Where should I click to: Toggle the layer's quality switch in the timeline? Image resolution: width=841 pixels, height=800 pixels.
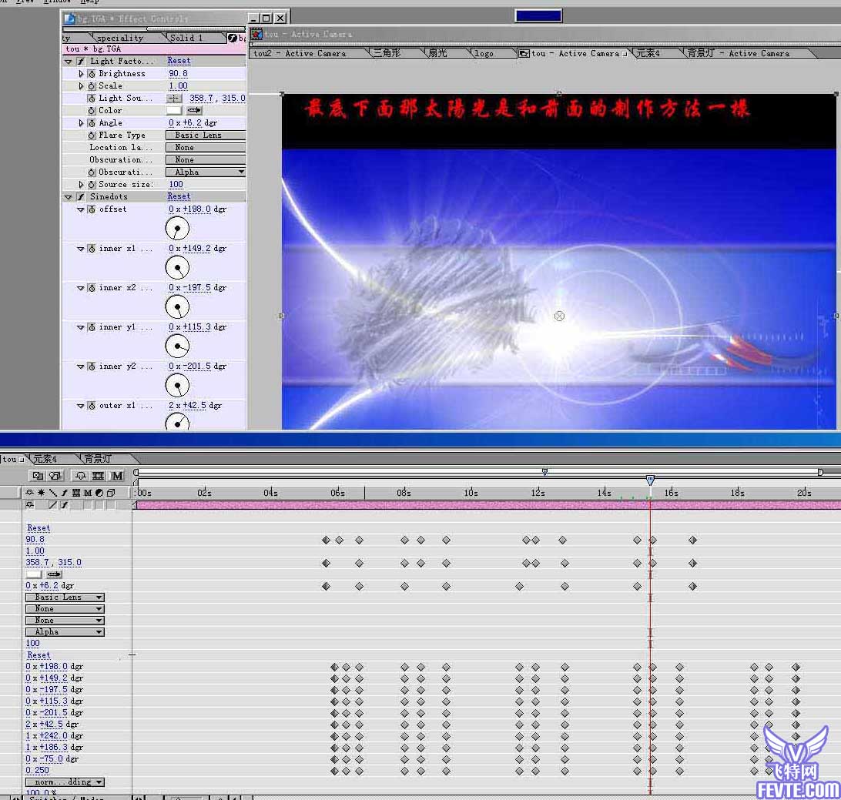tap(52, 505)
